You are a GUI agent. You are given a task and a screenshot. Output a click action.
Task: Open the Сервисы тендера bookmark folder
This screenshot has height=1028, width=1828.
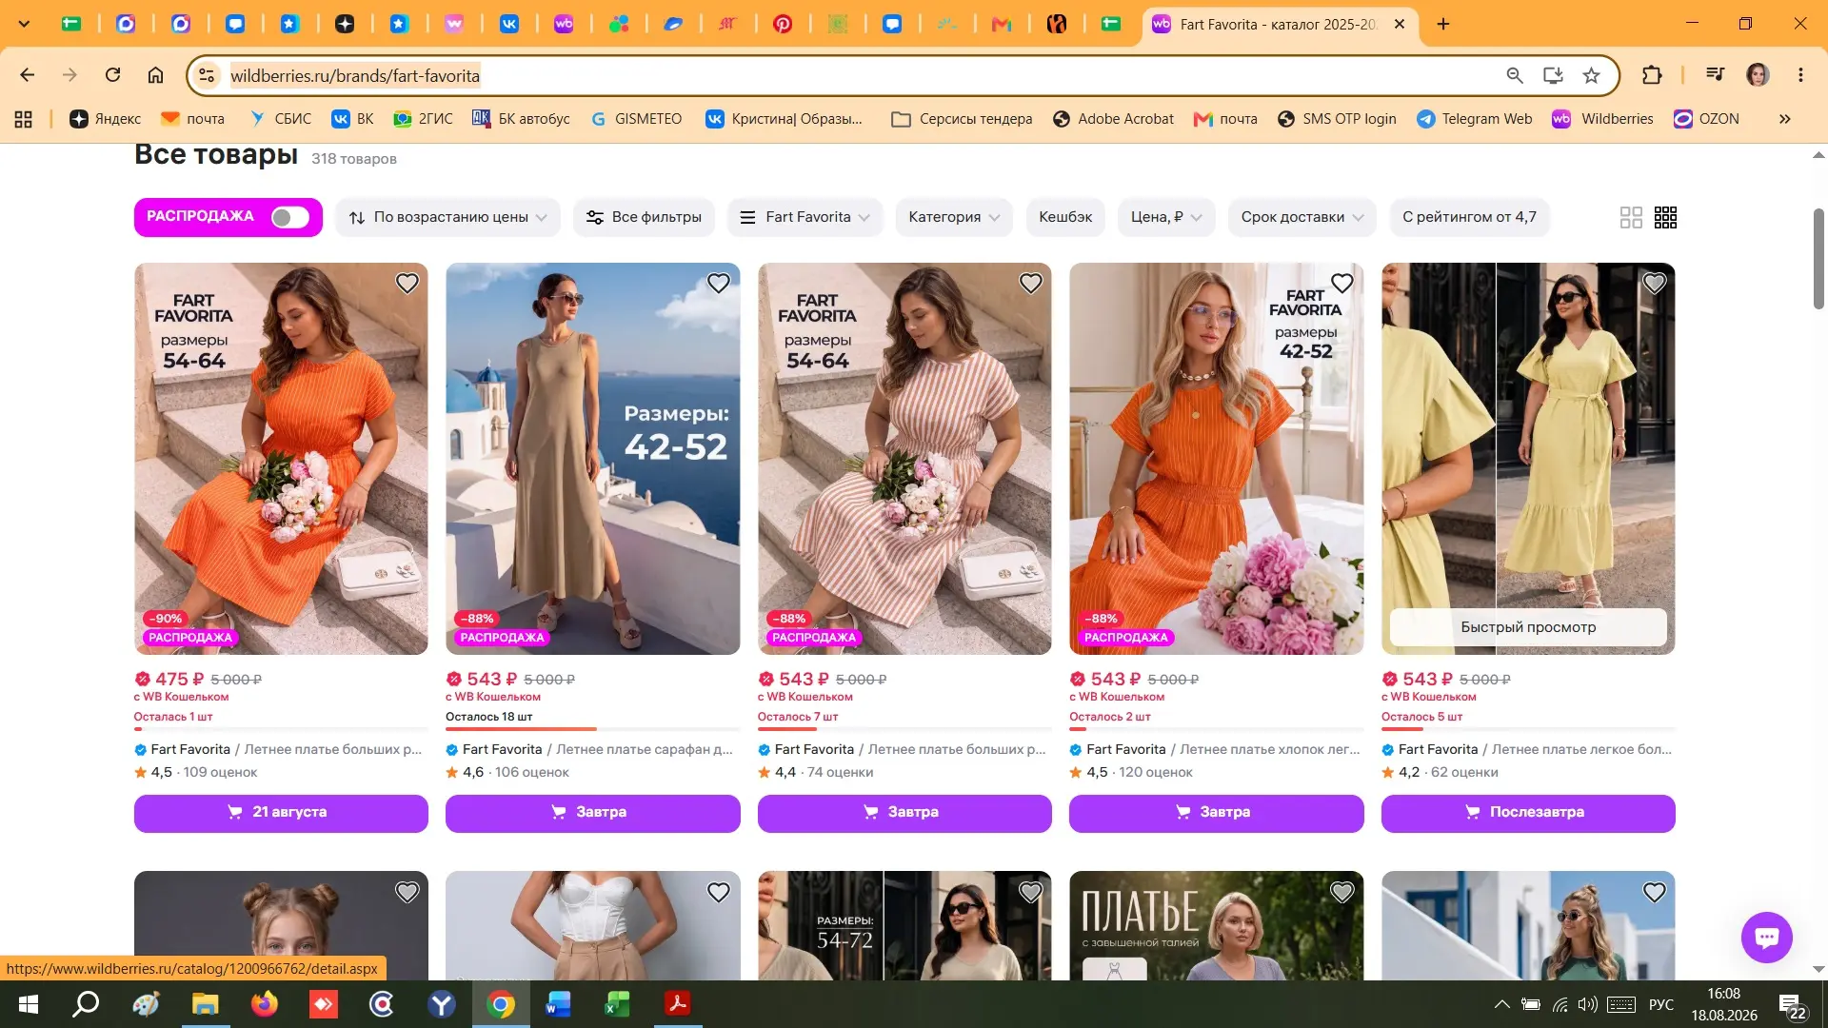pyautogui.click(x=962, y=119)
